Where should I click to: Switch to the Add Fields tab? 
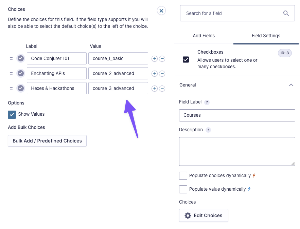(x=204, y=36)
